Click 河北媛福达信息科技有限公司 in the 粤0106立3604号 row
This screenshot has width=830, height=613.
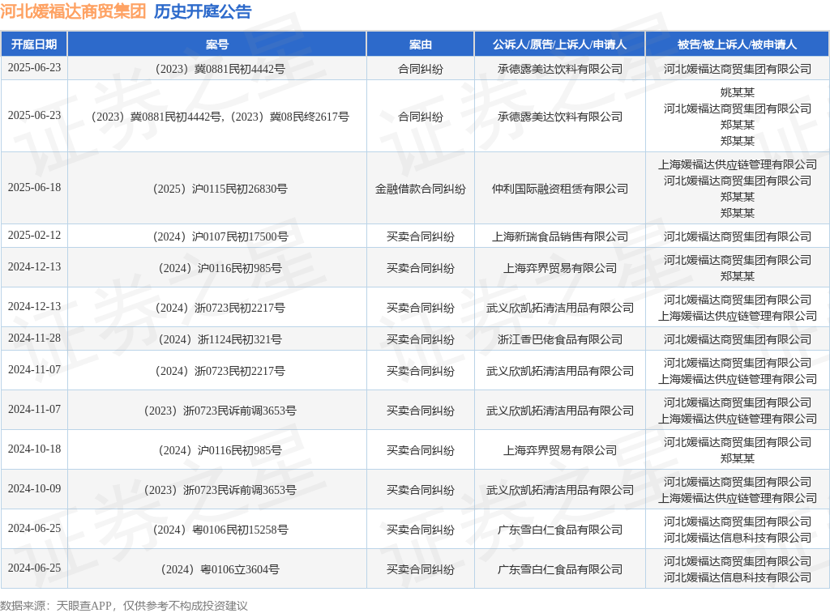(738, 577)
